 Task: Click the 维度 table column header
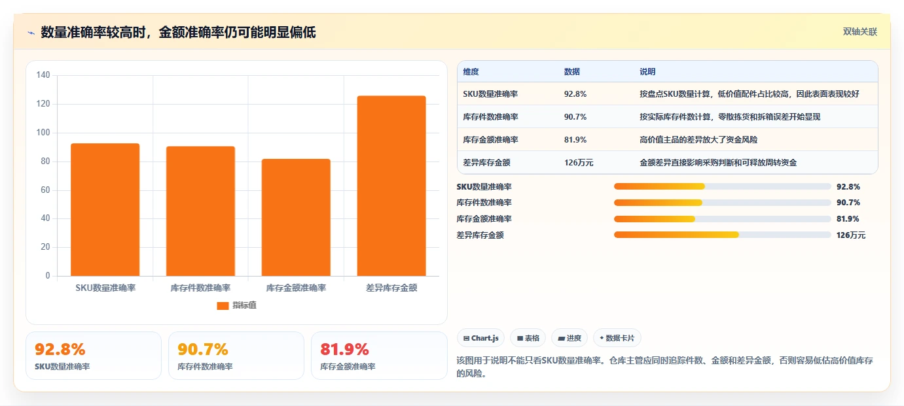tap(471, 72)
